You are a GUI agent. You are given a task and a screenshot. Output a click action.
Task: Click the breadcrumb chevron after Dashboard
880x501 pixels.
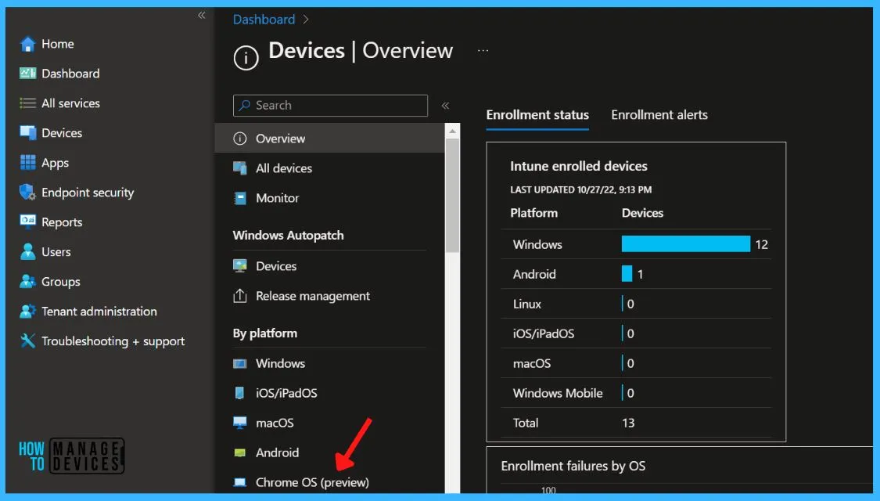[306, 20]
